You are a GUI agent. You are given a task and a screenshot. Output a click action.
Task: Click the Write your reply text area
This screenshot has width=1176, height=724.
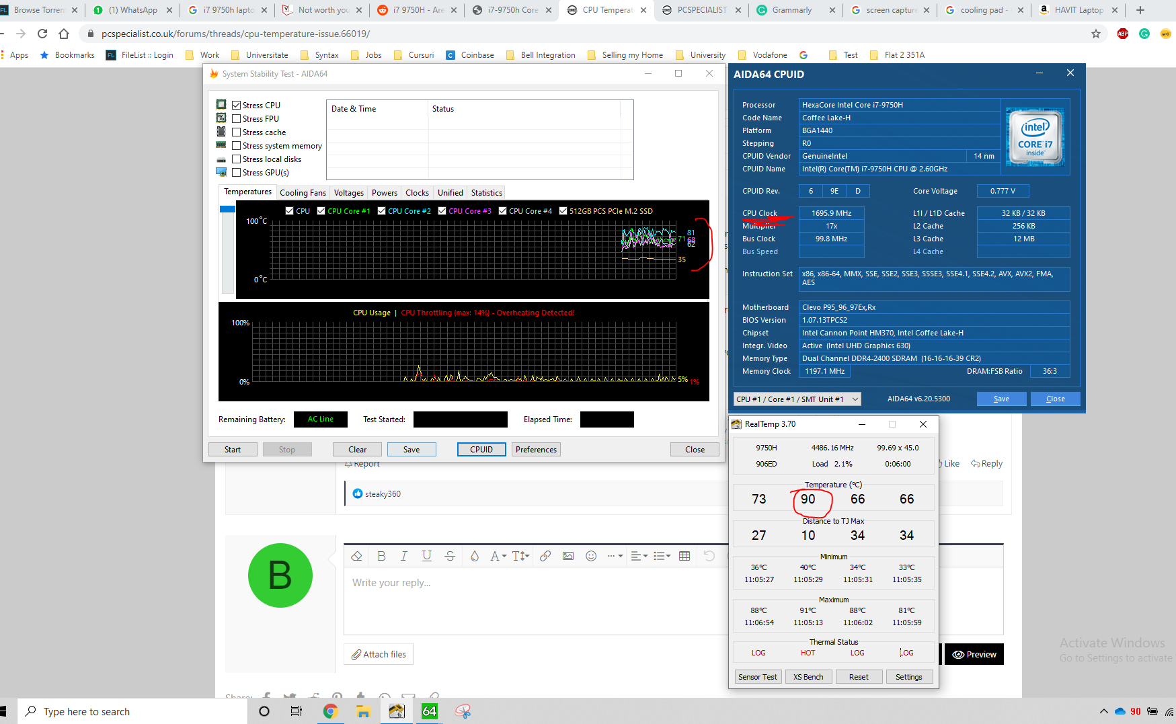pyautogui.click(x=535, y=602)
